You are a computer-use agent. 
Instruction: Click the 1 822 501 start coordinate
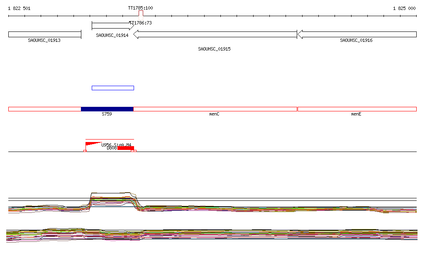point(19,8)
